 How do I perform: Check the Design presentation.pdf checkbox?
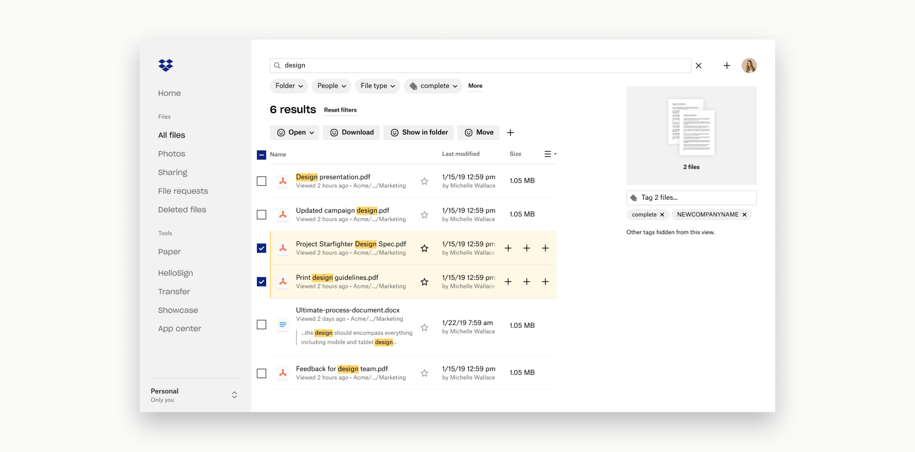pos(261,181)
